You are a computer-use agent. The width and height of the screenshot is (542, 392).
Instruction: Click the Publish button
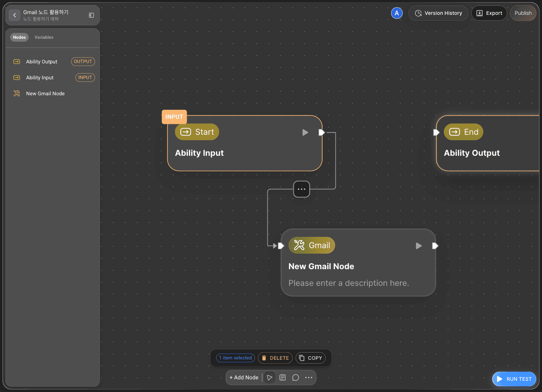523,13
